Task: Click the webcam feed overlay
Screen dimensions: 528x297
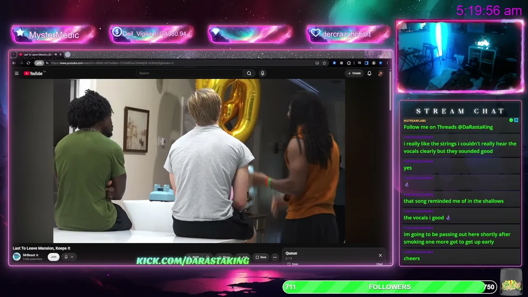Action: 460,57
